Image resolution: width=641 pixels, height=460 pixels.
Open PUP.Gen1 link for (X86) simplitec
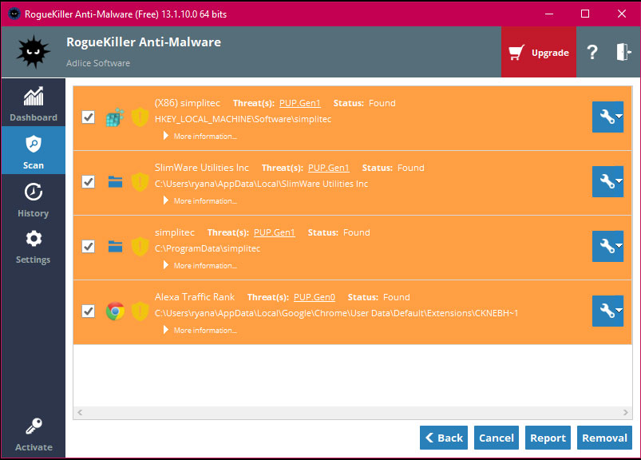[299, 103]
